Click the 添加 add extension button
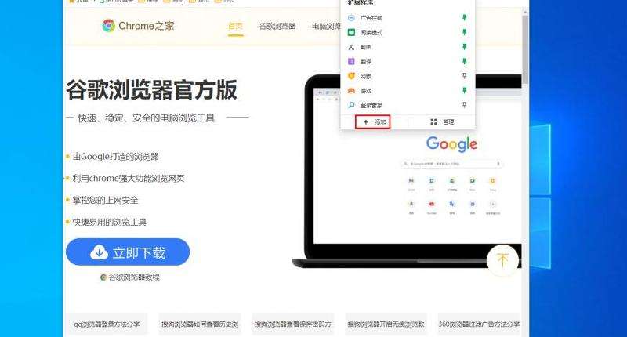The image size is (627, 337). (373, 122)
